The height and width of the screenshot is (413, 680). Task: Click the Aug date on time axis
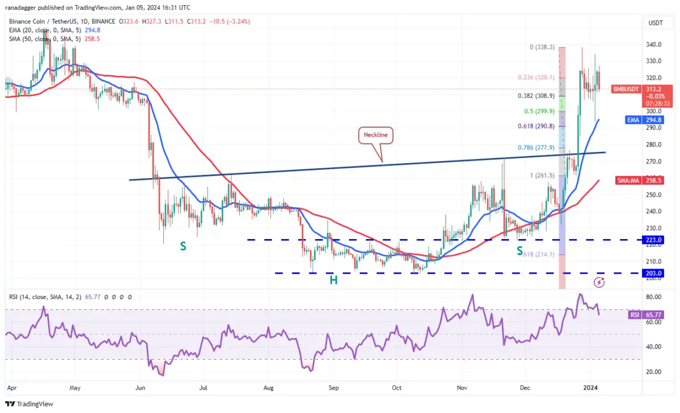[x=269, y=388]
